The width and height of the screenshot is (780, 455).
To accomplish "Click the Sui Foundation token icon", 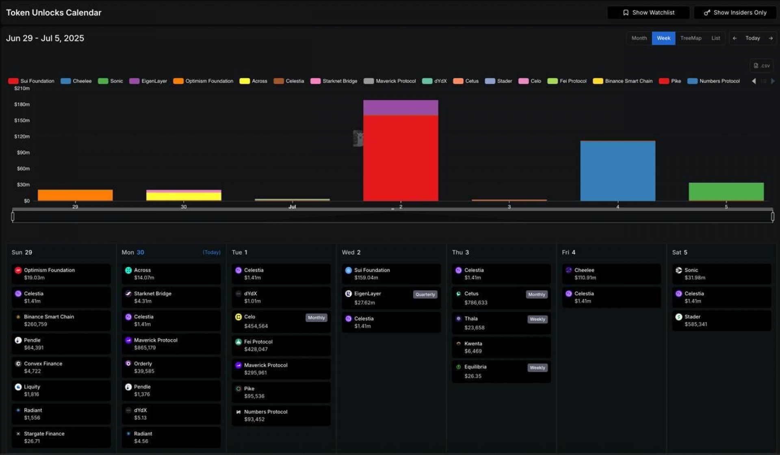I will click(348, 270).
